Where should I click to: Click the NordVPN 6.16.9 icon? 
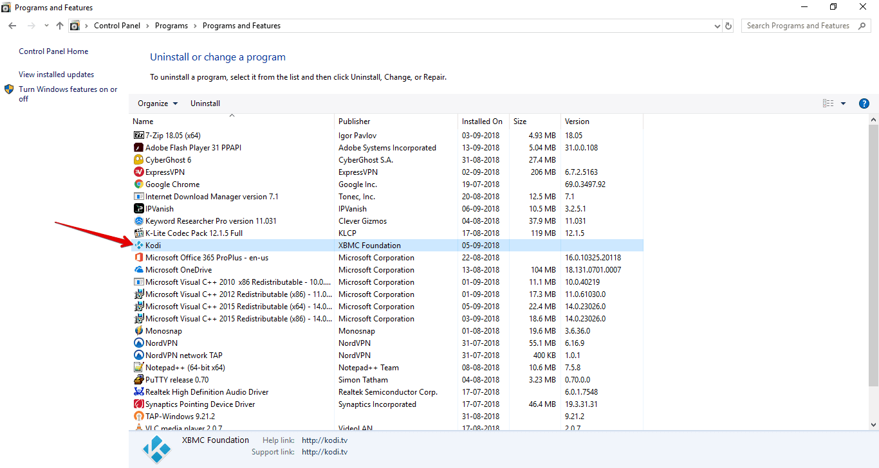138,343
